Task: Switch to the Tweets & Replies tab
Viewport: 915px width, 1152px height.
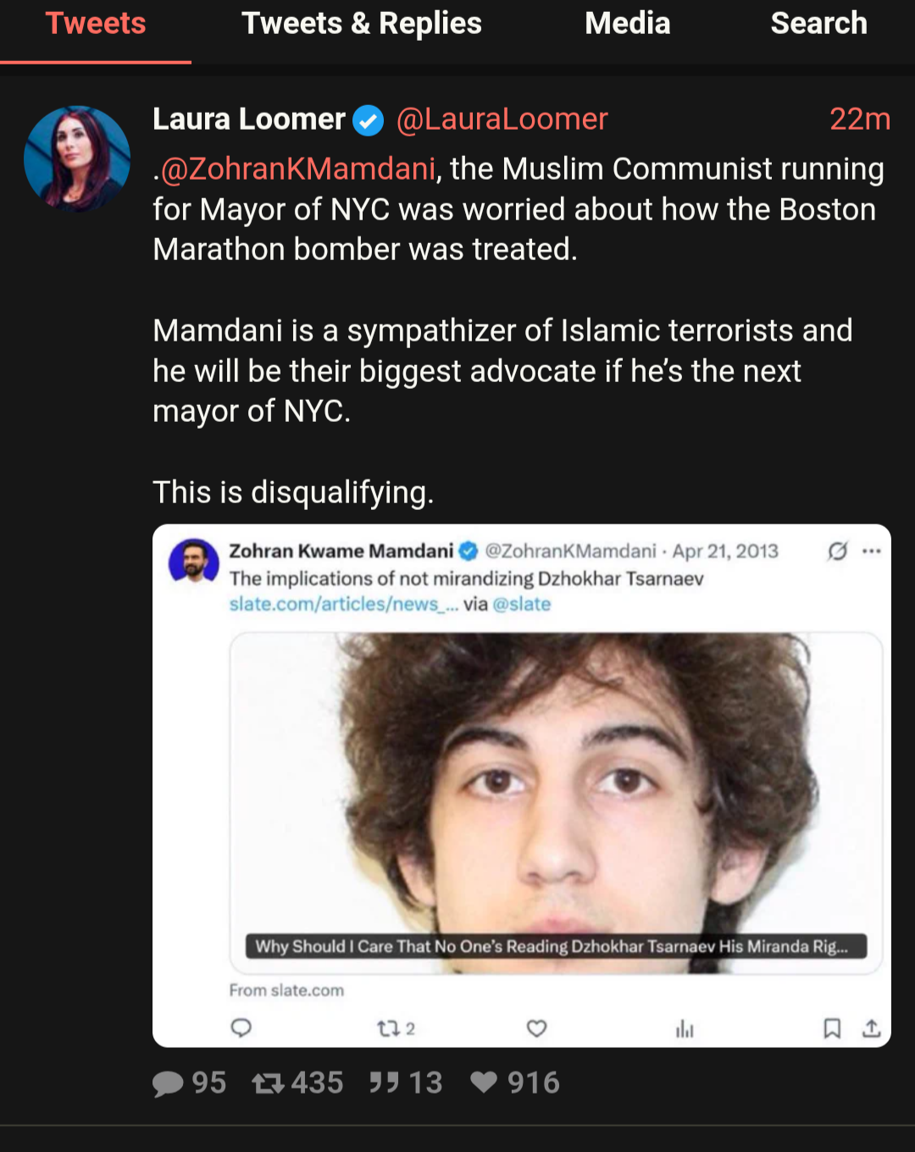Action: pos(362,24)
